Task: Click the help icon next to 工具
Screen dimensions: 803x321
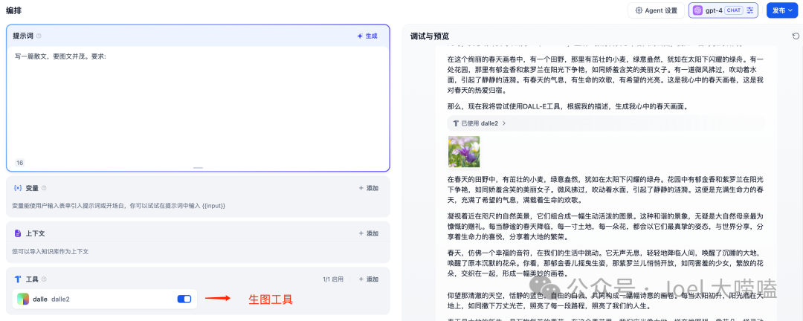Action: (x=44, y=279)
